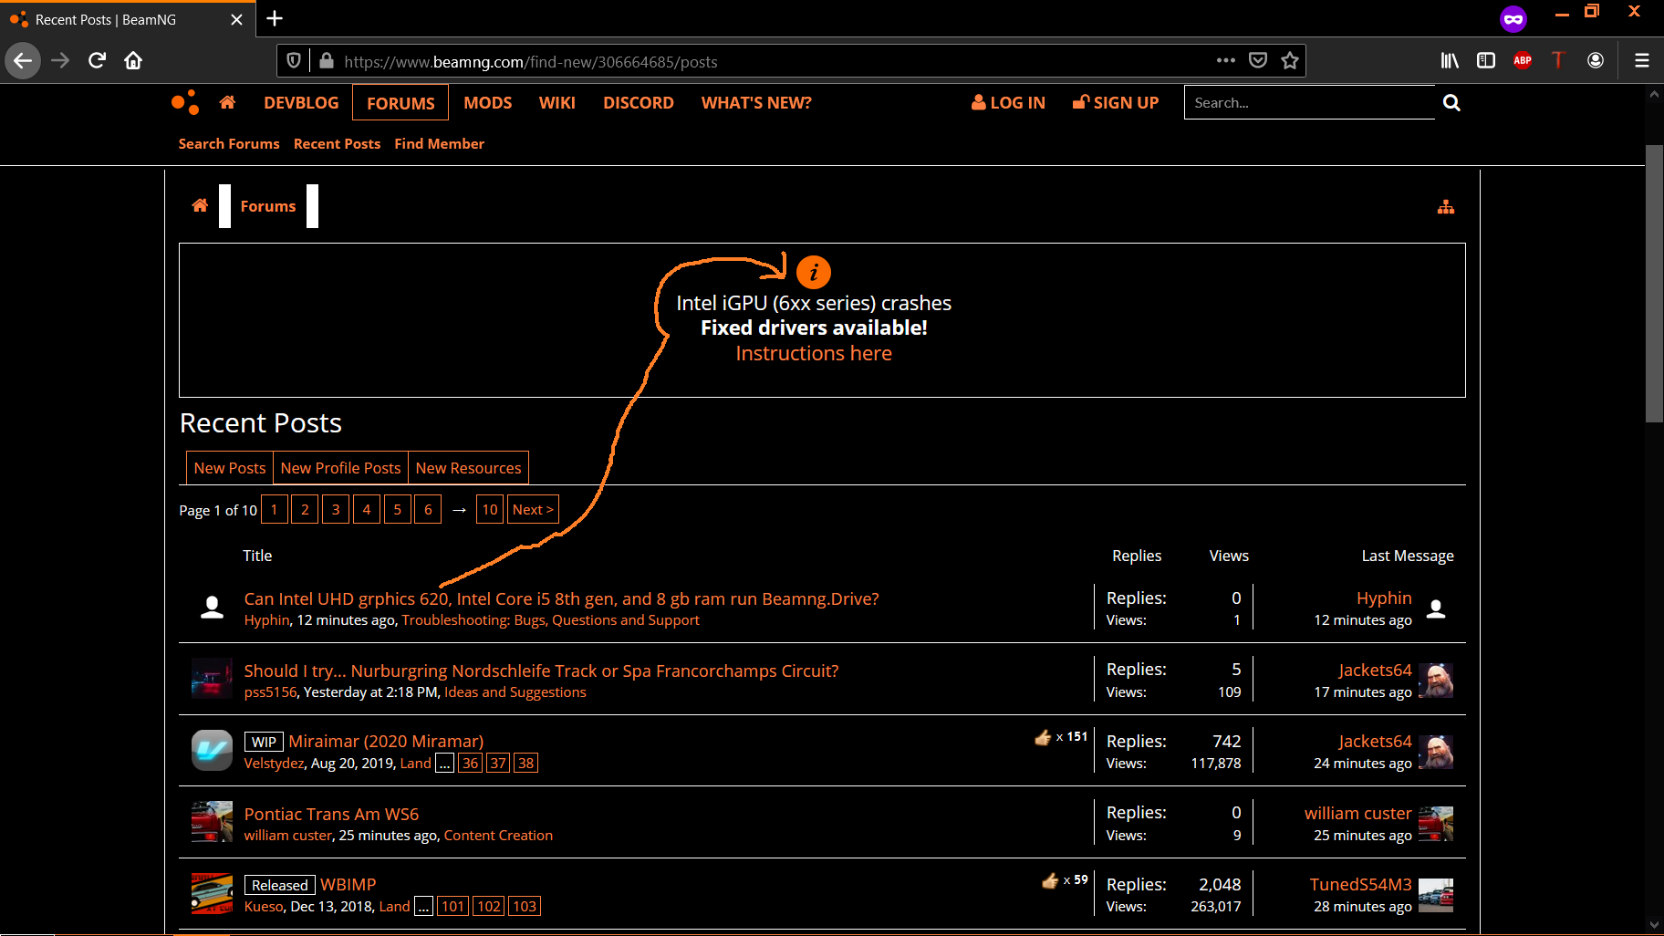This screenshot has height=936, width=1664.
Task: Open the Firefox hamburger menu
Action: (x=1642, y=60)
